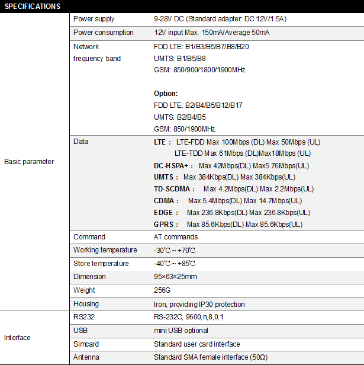The height and width of the screenshot is (365, 364).
Task: Click the 'CDMA' data rate line
Action: coord(228,201)
